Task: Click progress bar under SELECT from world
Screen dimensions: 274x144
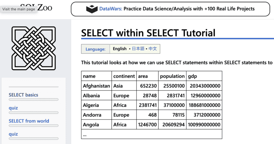Action: (34, 126)
